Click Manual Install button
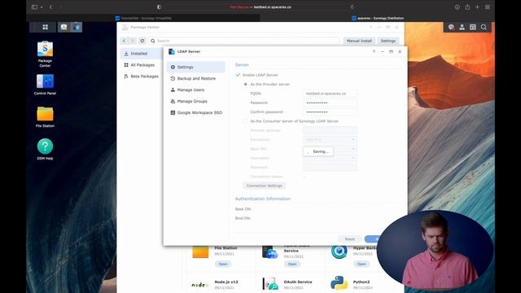Image resolution: width=521 pixels, height=293 pixels. 359,41
